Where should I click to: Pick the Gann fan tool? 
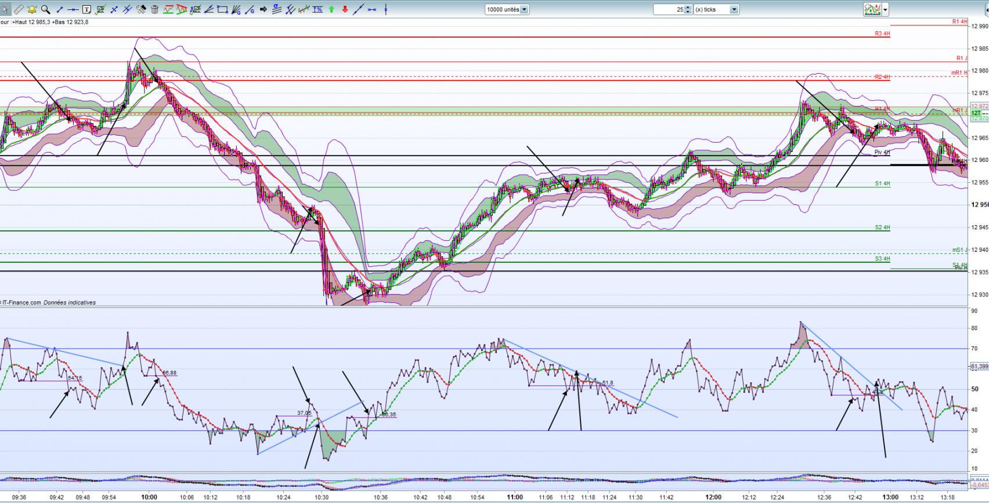pos(237,9)
